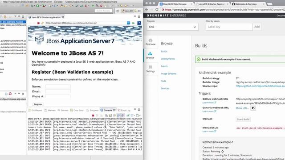Screen dimensions: 285x160
Task: Minimize the Console panel
Action: point(135,109)
